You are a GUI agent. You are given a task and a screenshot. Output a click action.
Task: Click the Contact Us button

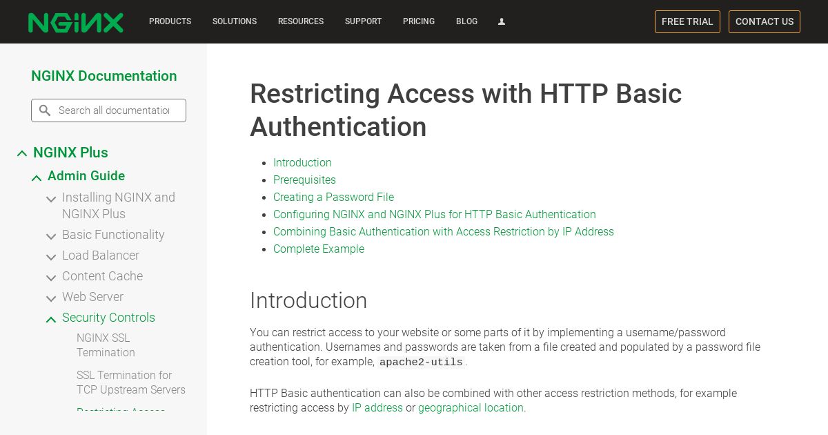tap(765, 21)
